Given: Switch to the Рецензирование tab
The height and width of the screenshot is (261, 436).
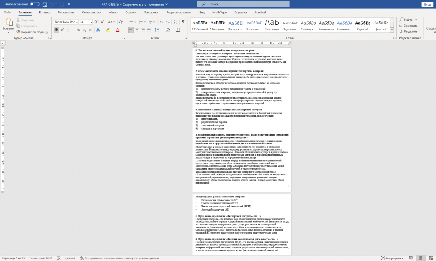Looking at the screenshot, I should 177,12.
